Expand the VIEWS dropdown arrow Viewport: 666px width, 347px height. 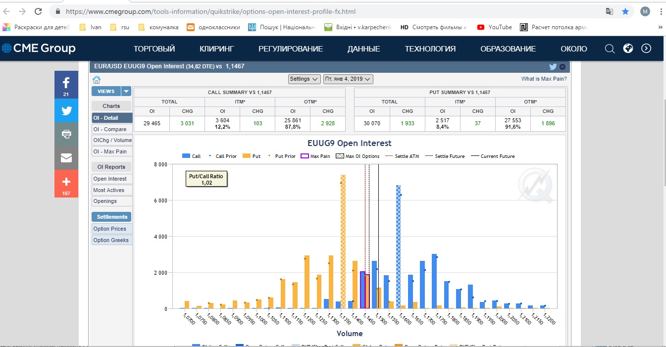pos(126,91)
